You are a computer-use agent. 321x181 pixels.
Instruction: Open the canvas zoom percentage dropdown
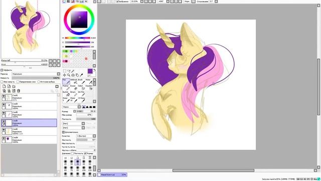141,2
